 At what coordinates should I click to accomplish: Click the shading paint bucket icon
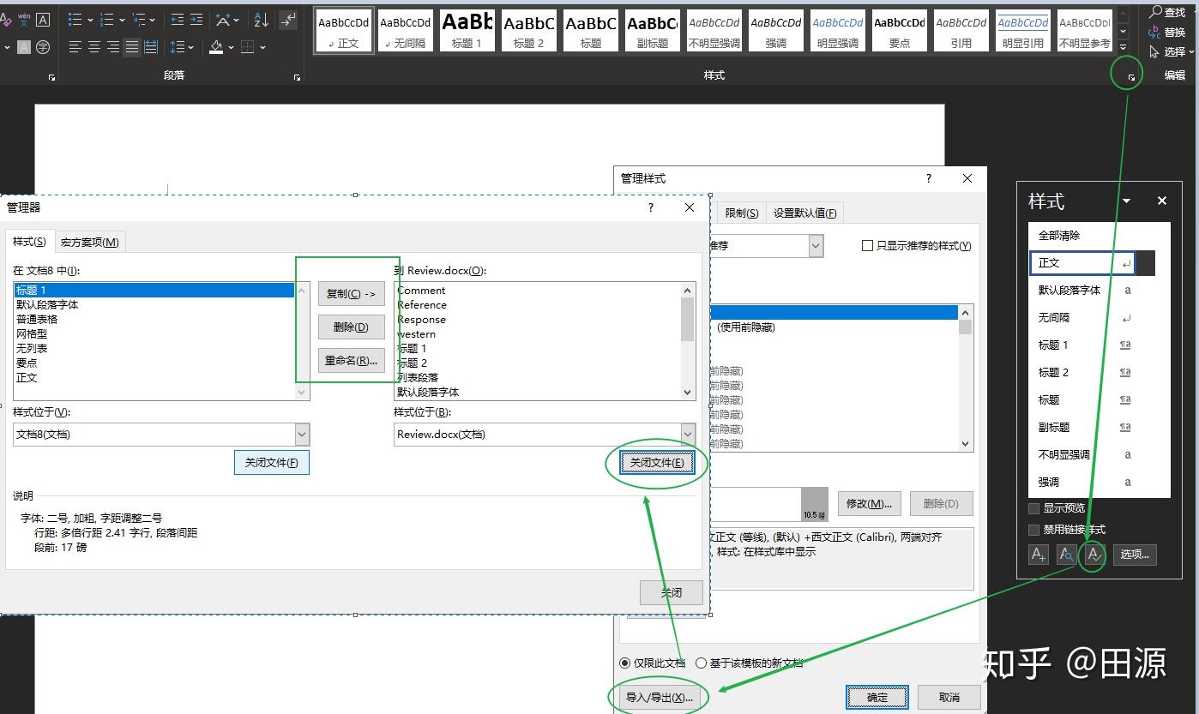[216, 47]
